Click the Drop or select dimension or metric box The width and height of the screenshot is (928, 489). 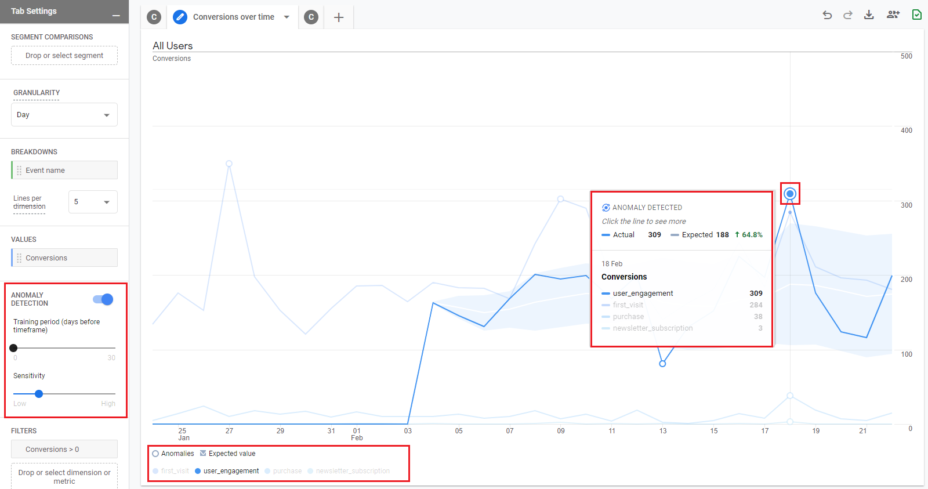pos(64,476)
